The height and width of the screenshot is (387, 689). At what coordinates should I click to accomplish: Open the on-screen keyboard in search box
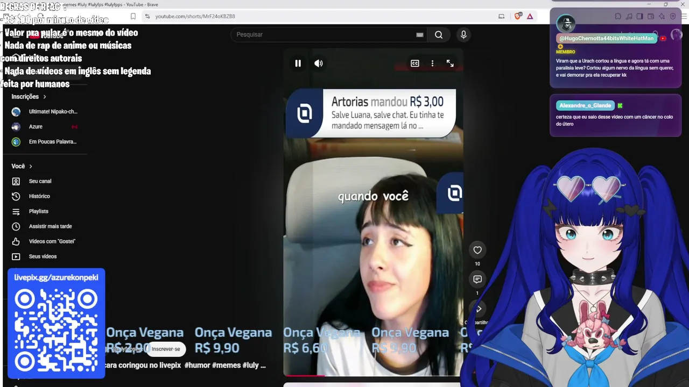pyautogui.click(x=420, y=35)
